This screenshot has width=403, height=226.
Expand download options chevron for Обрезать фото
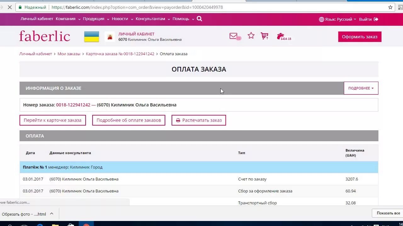pos(52,214)
